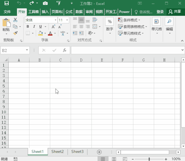185x161 pixels.
Task: Center cell text horizontally
Action: (x=81, y=27)
